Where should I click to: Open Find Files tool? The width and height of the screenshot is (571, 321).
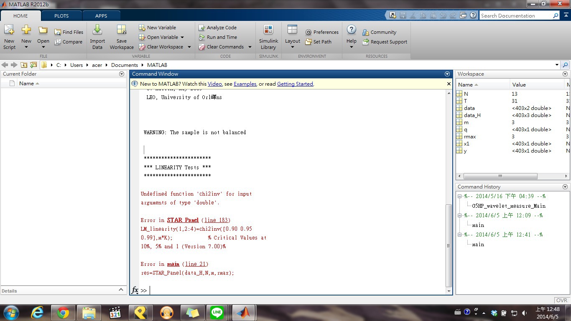[69, 32]
